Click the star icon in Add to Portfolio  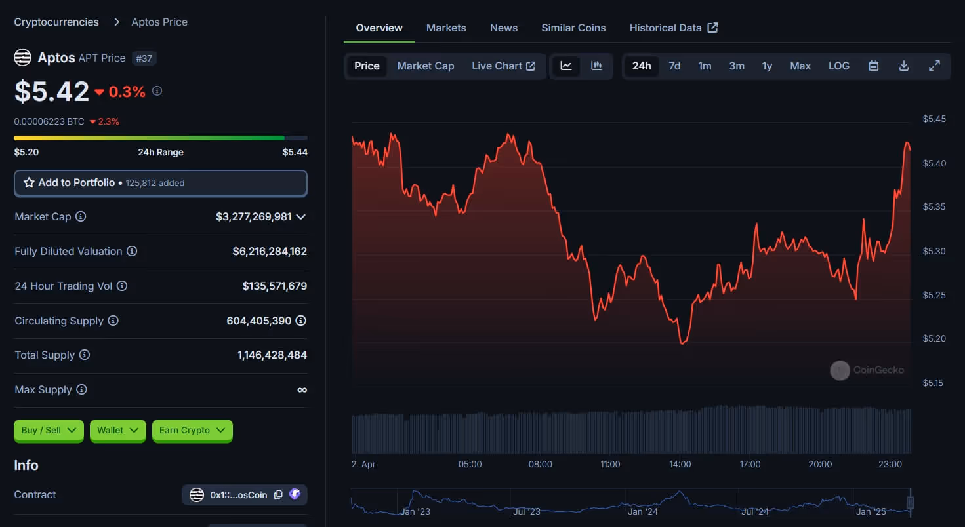(29, 183)
